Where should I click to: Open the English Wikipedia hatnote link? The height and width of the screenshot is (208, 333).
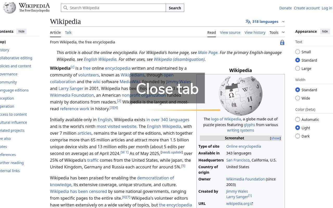pos(100,59)
